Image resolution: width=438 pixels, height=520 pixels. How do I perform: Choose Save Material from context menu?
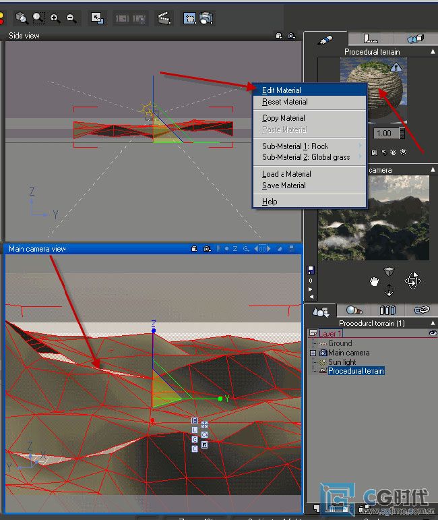309,185
